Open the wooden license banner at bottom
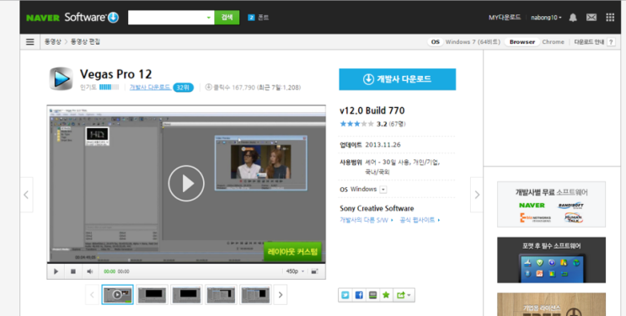 tap(551, 304)
